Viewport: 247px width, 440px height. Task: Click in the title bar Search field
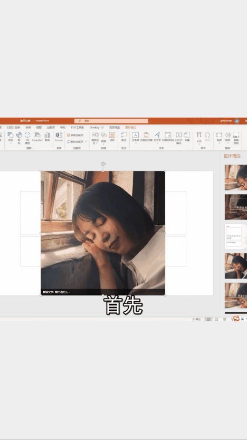111,121
